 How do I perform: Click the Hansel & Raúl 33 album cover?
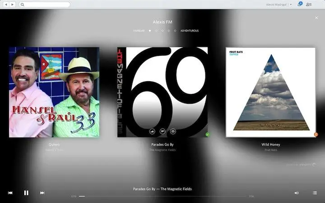(54, 92)
